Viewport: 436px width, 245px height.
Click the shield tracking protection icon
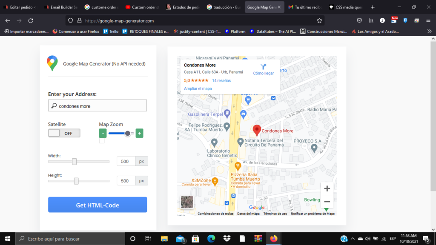coord(70,20)
